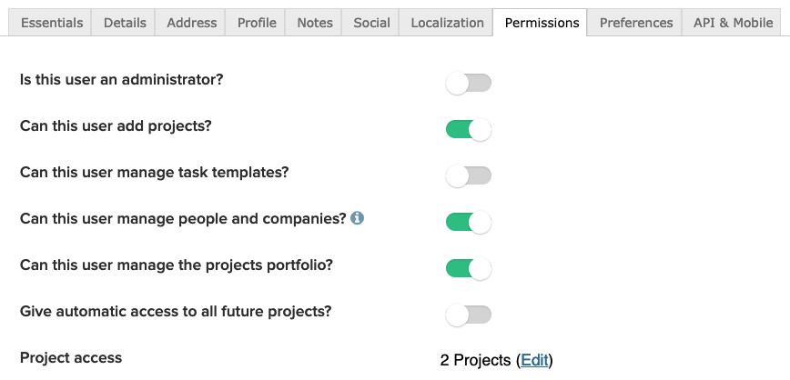The height and width of the screenshot is (380, 790).
Task: Open the Essentials tab
Action: [x=52, y=23]
